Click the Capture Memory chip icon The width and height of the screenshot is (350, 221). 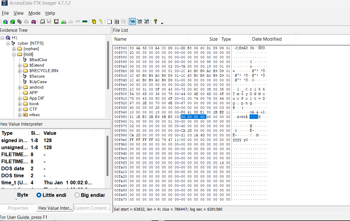[x=85, y=22]
